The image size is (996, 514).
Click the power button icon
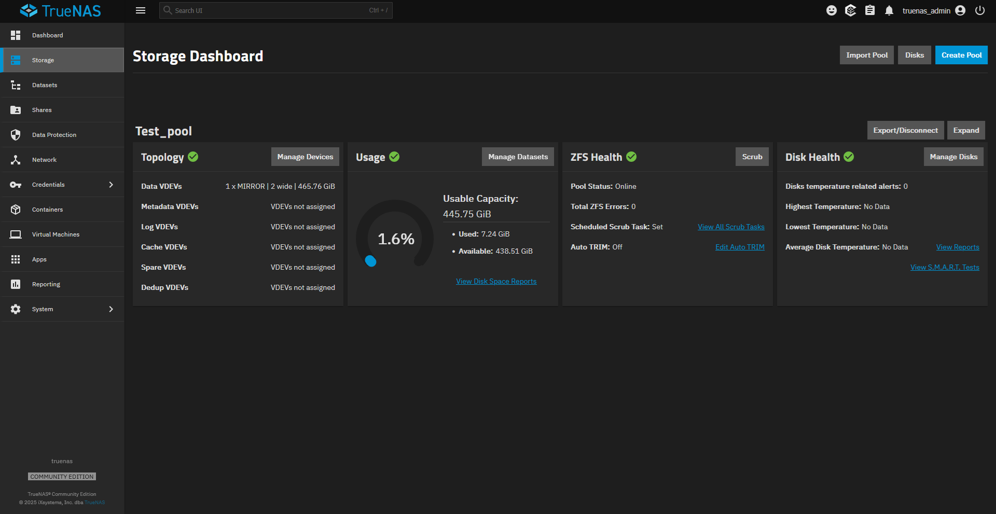979,10
